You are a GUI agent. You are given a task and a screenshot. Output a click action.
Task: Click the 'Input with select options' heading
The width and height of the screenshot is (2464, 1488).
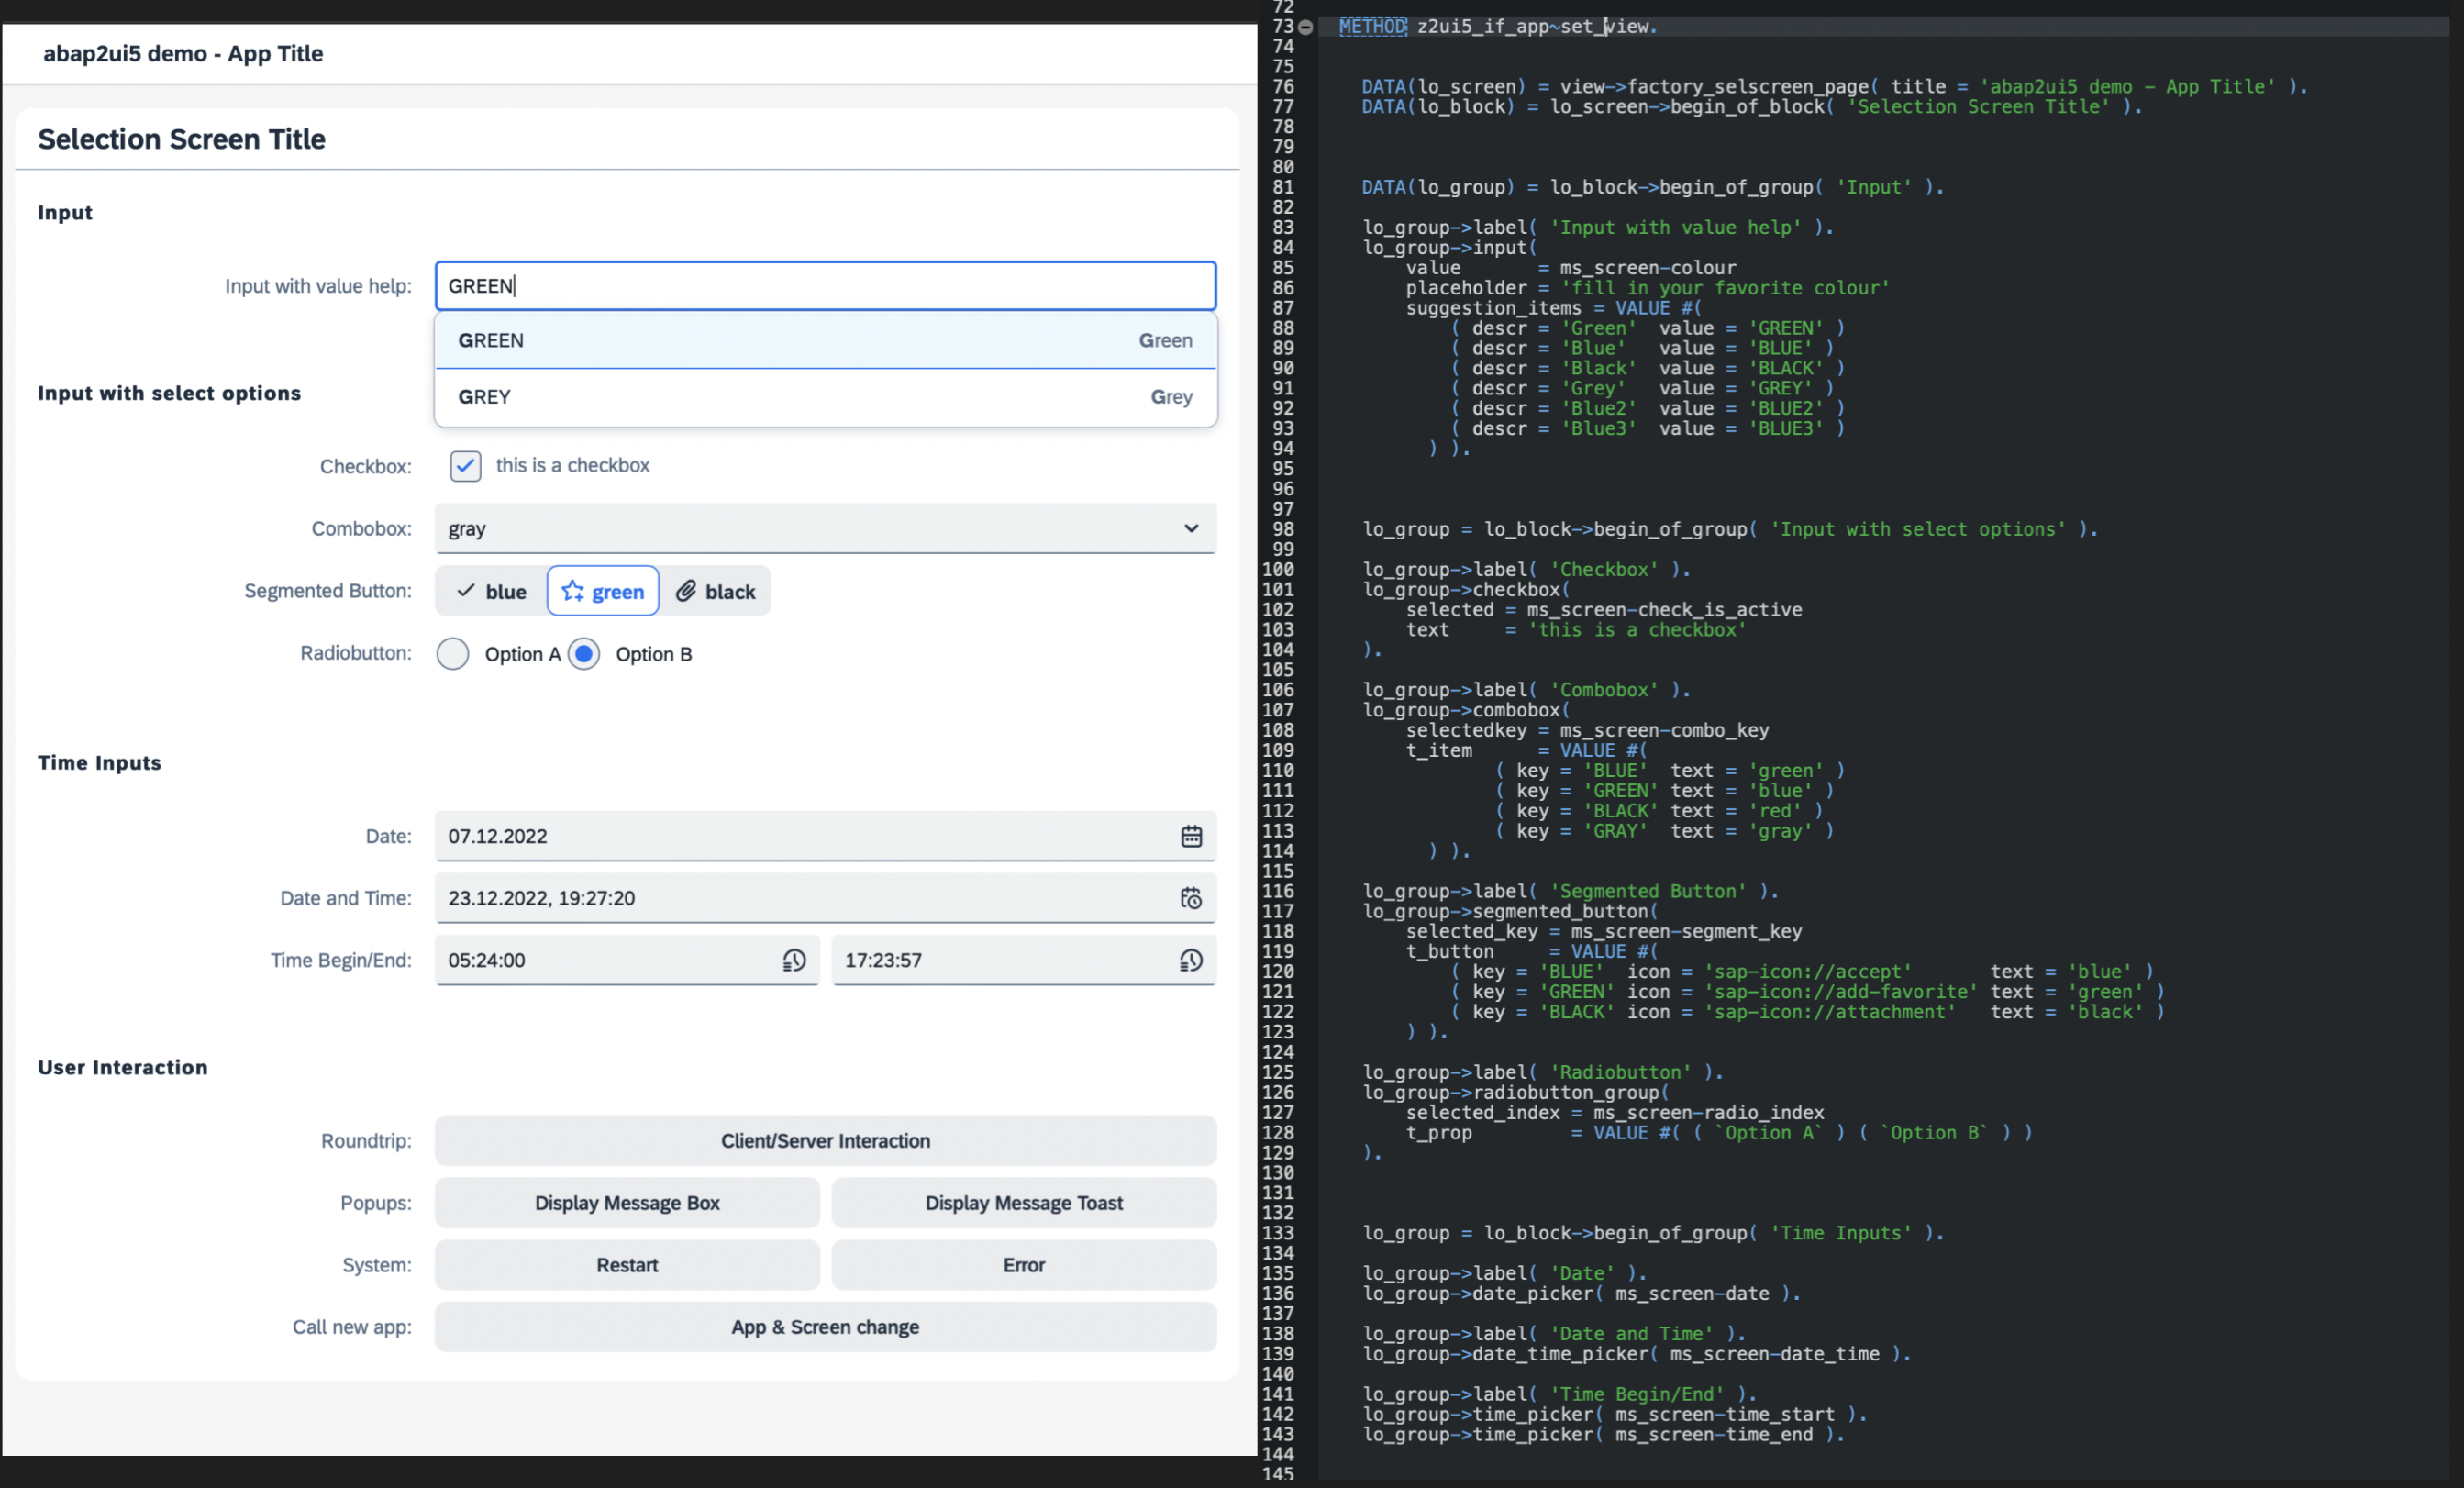tap(169, 393)
